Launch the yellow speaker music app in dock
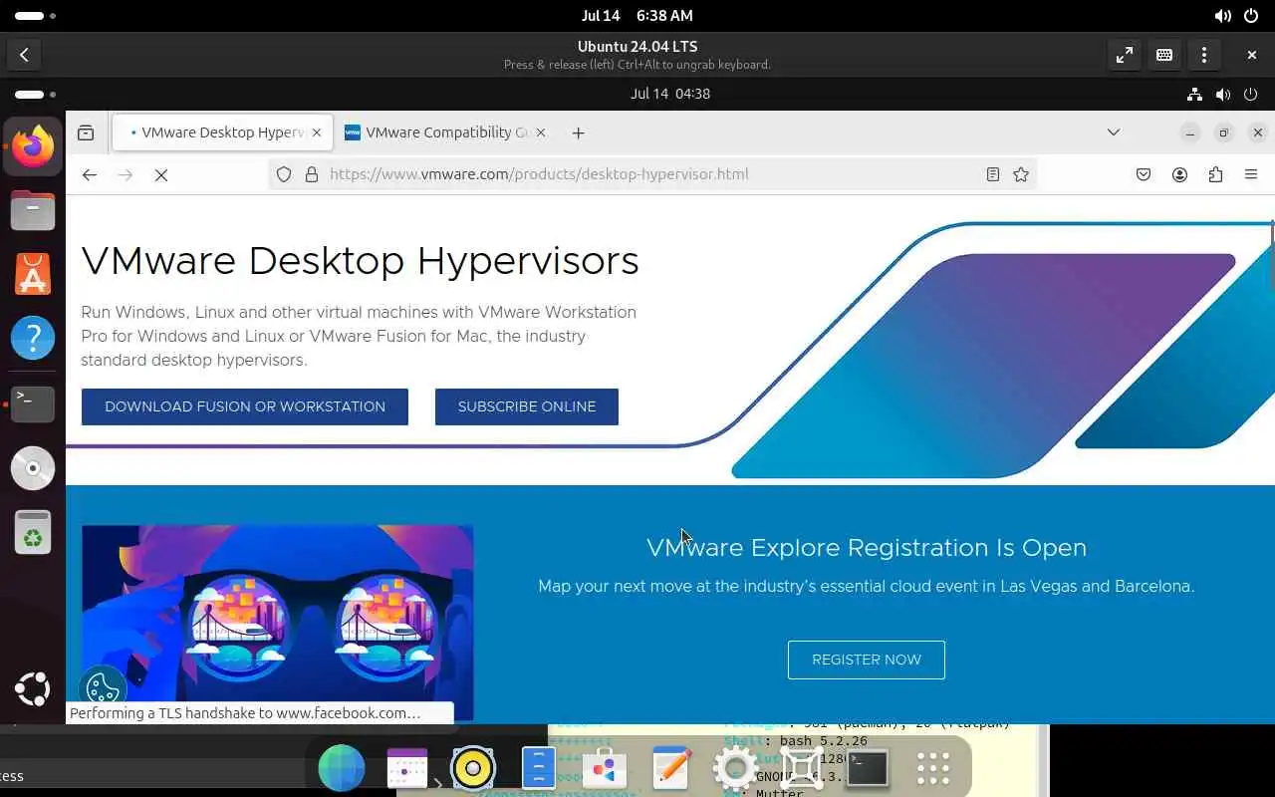1275x797 pixels. pyautogui.click(x=473, y=768)
